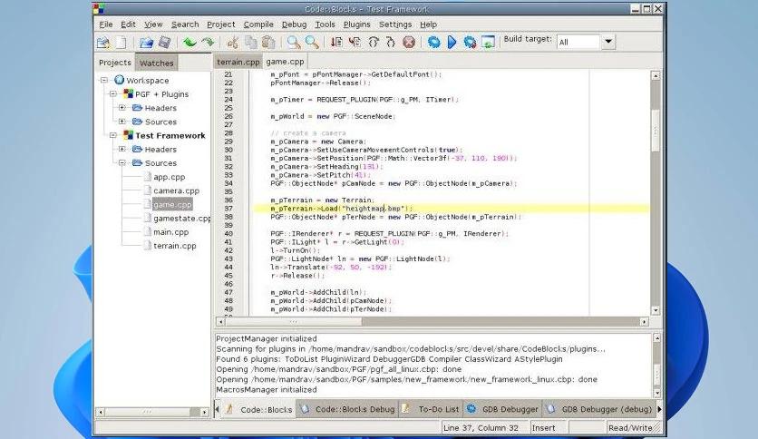758x439 pixels.
Task: Click the log tabs scroll-right arrow
Action: [x=659, y=409]
